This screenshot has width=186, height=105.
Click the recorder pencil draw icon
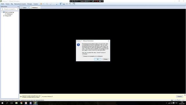(93, 1)
